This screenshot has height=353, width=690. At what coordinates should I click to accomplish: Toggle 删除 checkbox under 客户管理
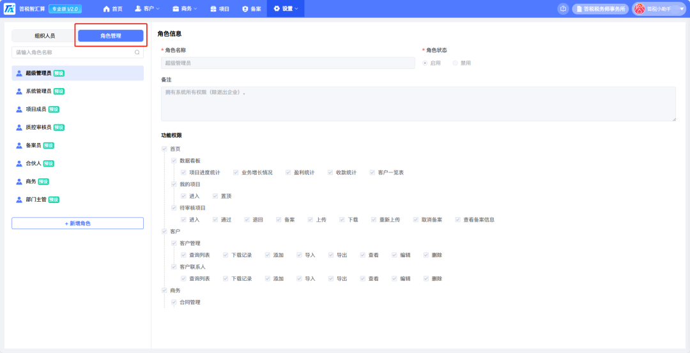tap(426, 255)
